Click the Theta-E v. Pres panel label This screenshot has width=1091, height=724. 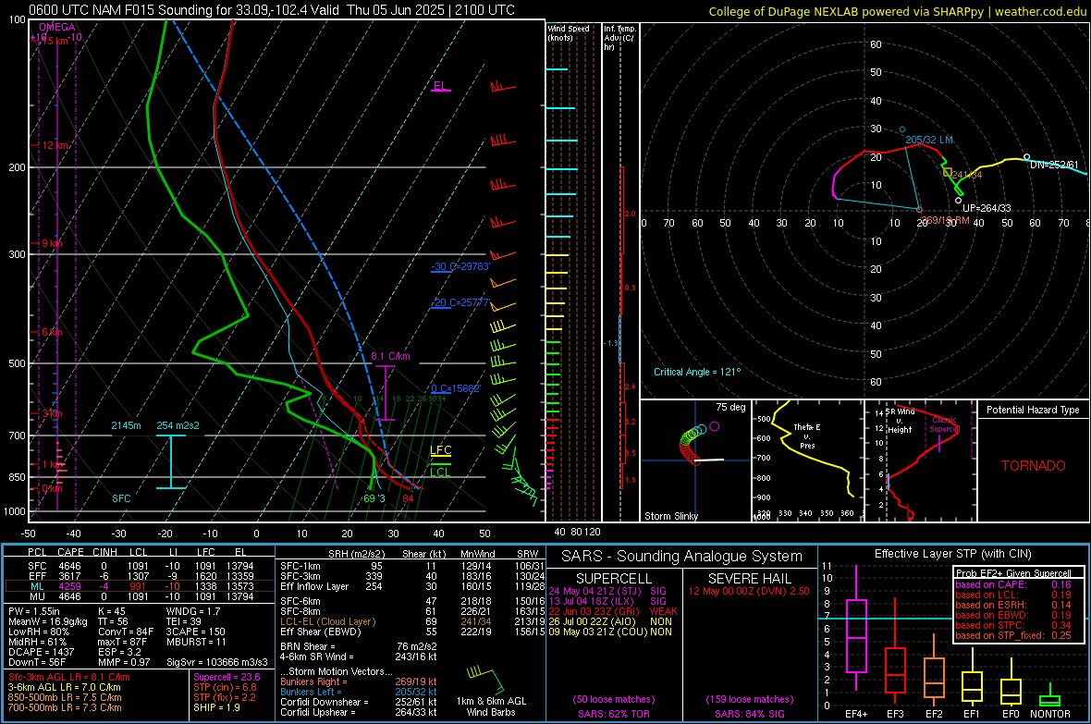[x=807, y=436]
